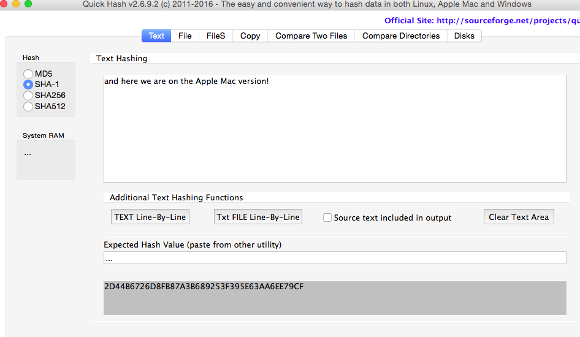Go to Compare Directories tab
580x337 pixels.
[x=400, y=36]
